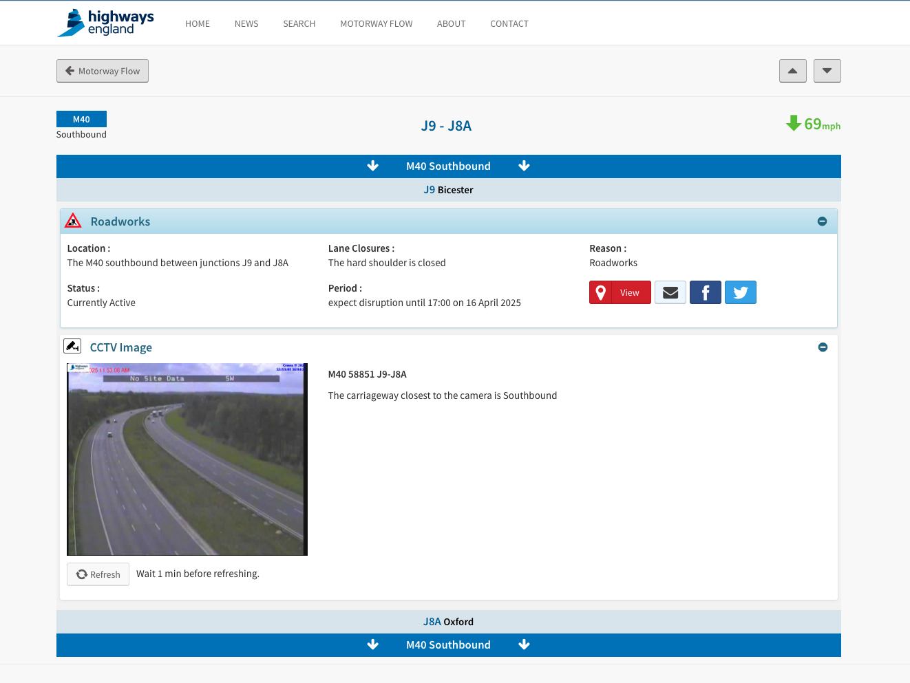This screenshot has height=683, width=910.
Task: Open the HOME menu item
Action: [x=198, y=23]
